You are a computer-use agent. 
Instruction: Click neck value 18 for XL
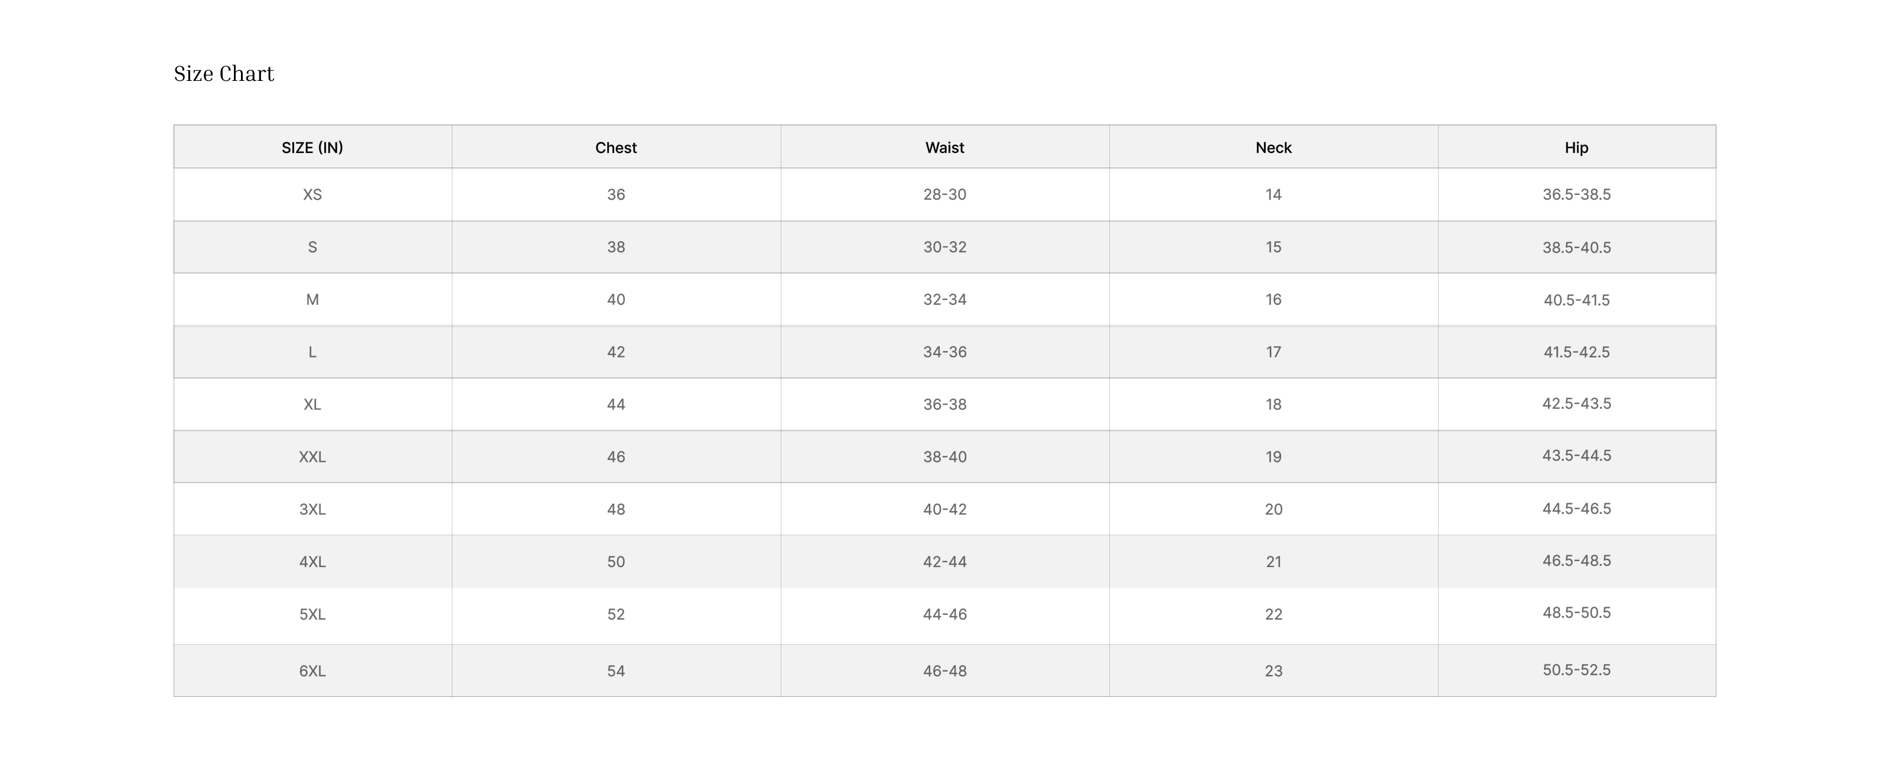pyautogui.click(x=1273, y=404)
